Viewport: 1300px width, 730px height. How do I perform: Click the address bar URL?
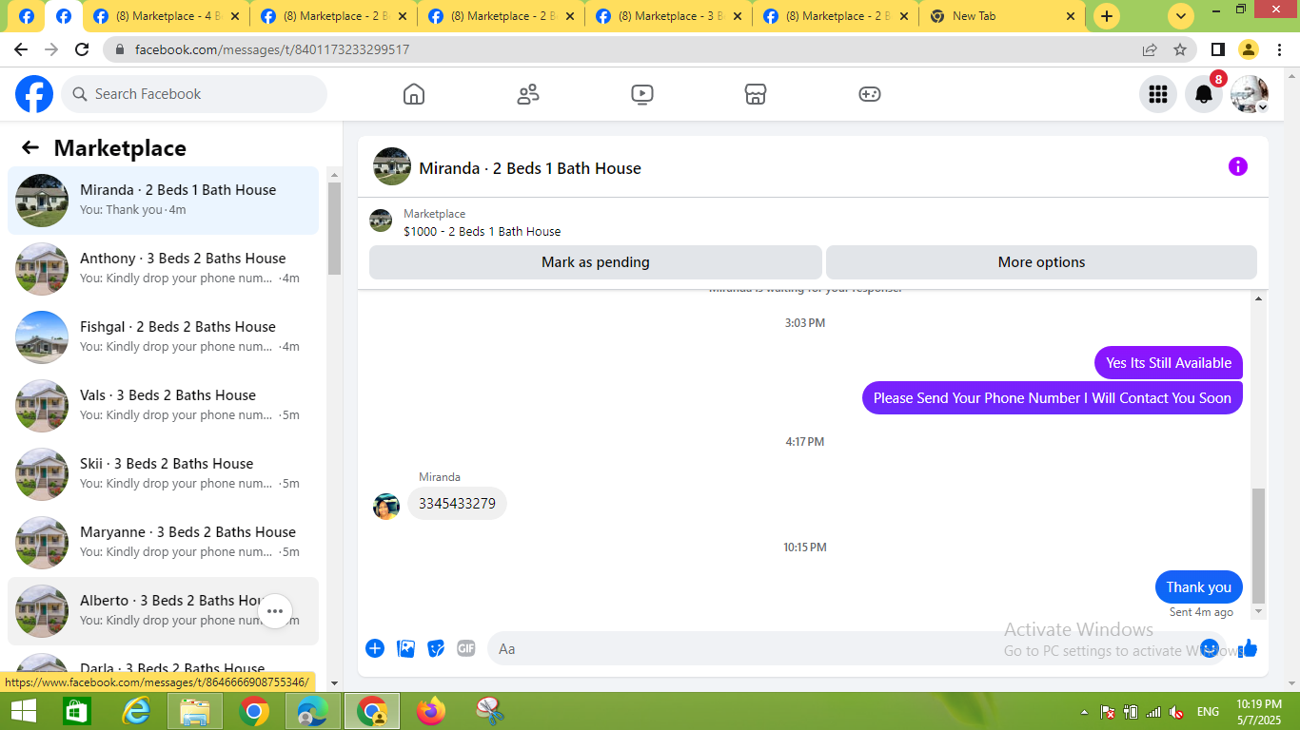coord(272,49)
